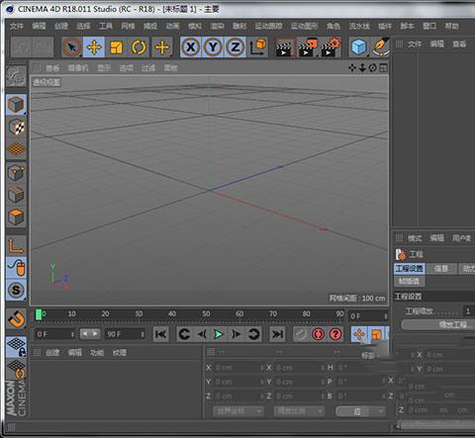Toggle X axis lock

coord(191,47)
